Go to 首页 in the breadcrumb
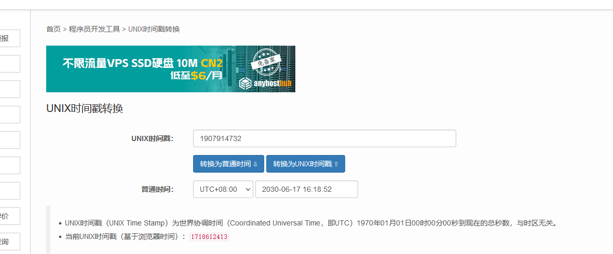Screen dimensions: 613x254 53,29
